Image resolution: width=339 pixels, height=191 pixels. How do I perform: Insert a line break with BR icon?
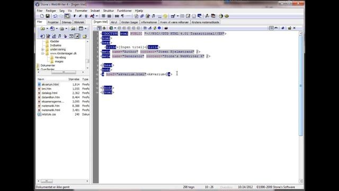coord(117,16)
